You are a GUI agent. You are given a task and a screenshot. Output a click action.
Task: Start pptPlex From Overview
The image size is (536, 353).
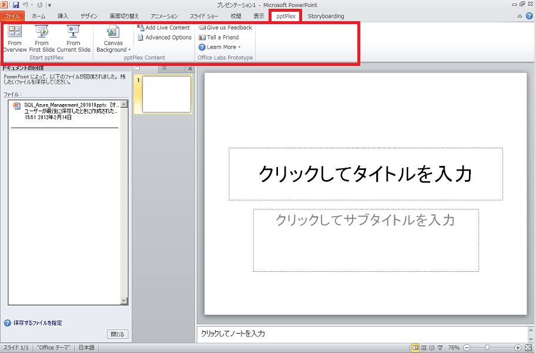click(x=15, y=38)
